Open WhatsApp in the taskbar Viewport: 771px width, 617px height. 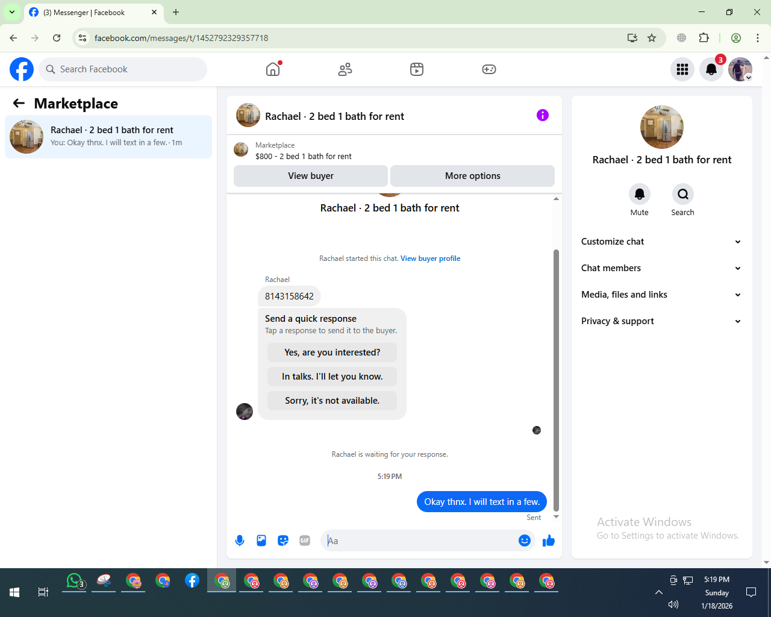click(74, 581)
